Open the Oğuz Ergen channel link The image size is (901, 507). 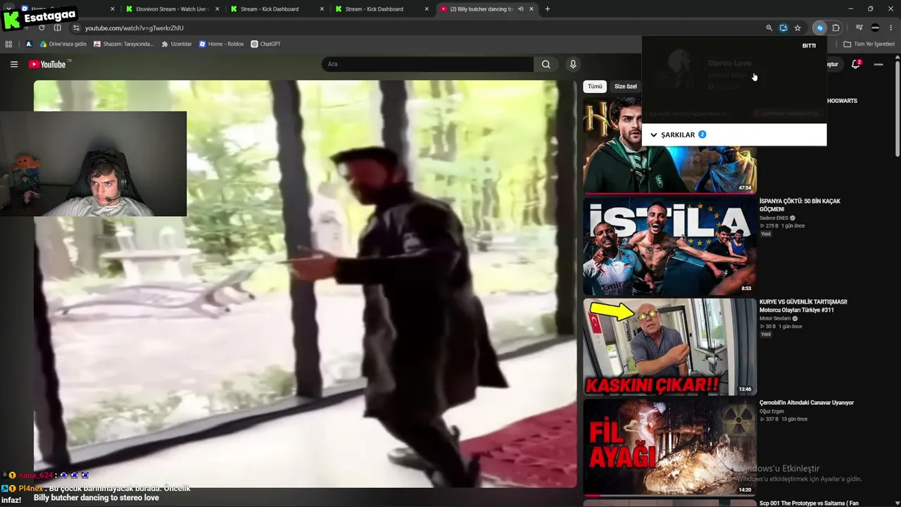pyautogui.click(x=773, y=411)
